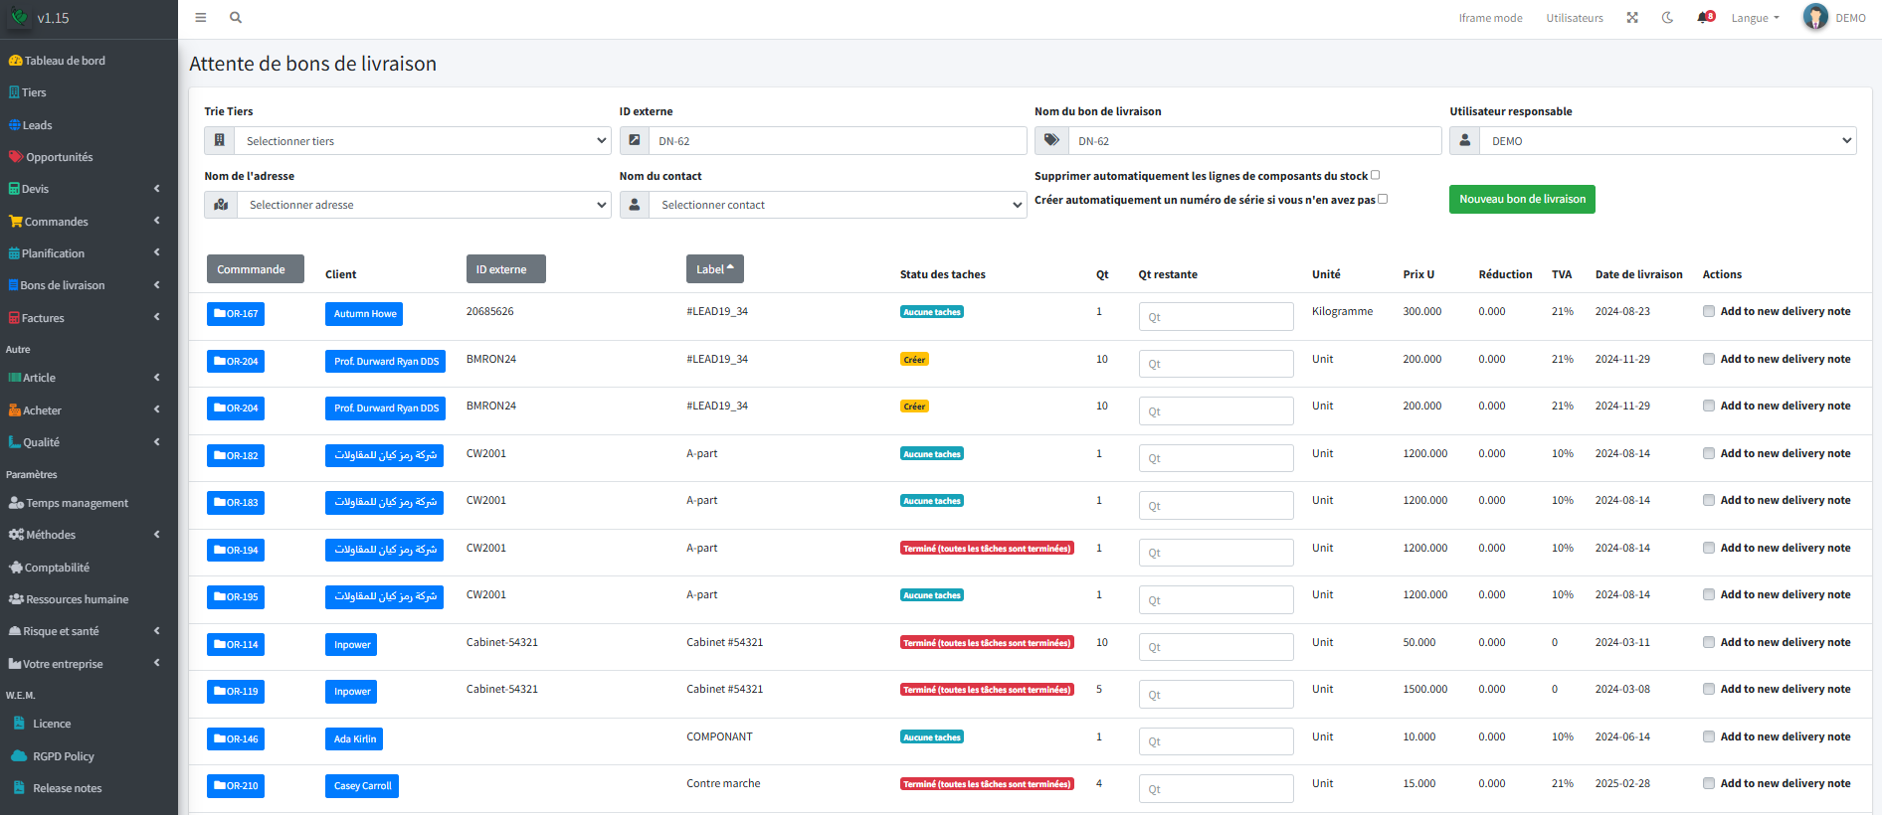Viewport: 1882px width, 815px height.
Task: Open Tableau de bord in sidebar
Action: coord(65,61)
